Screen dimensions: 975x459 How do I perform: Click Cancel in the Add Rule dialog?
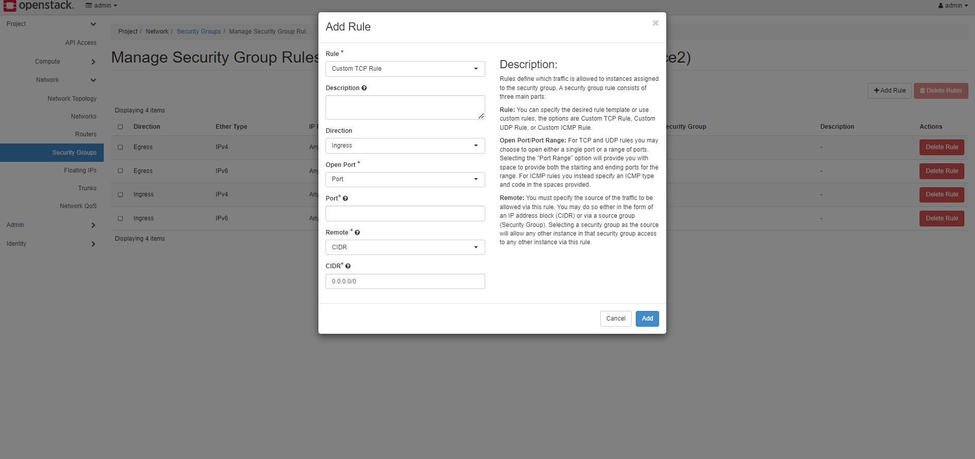(x=615, y=319)
